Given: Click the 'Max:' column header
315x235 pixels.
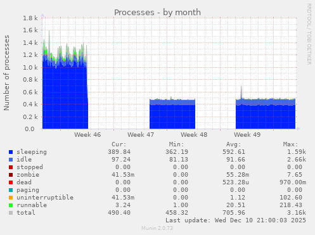Looking at the screenshot, I should pos(290,144).
